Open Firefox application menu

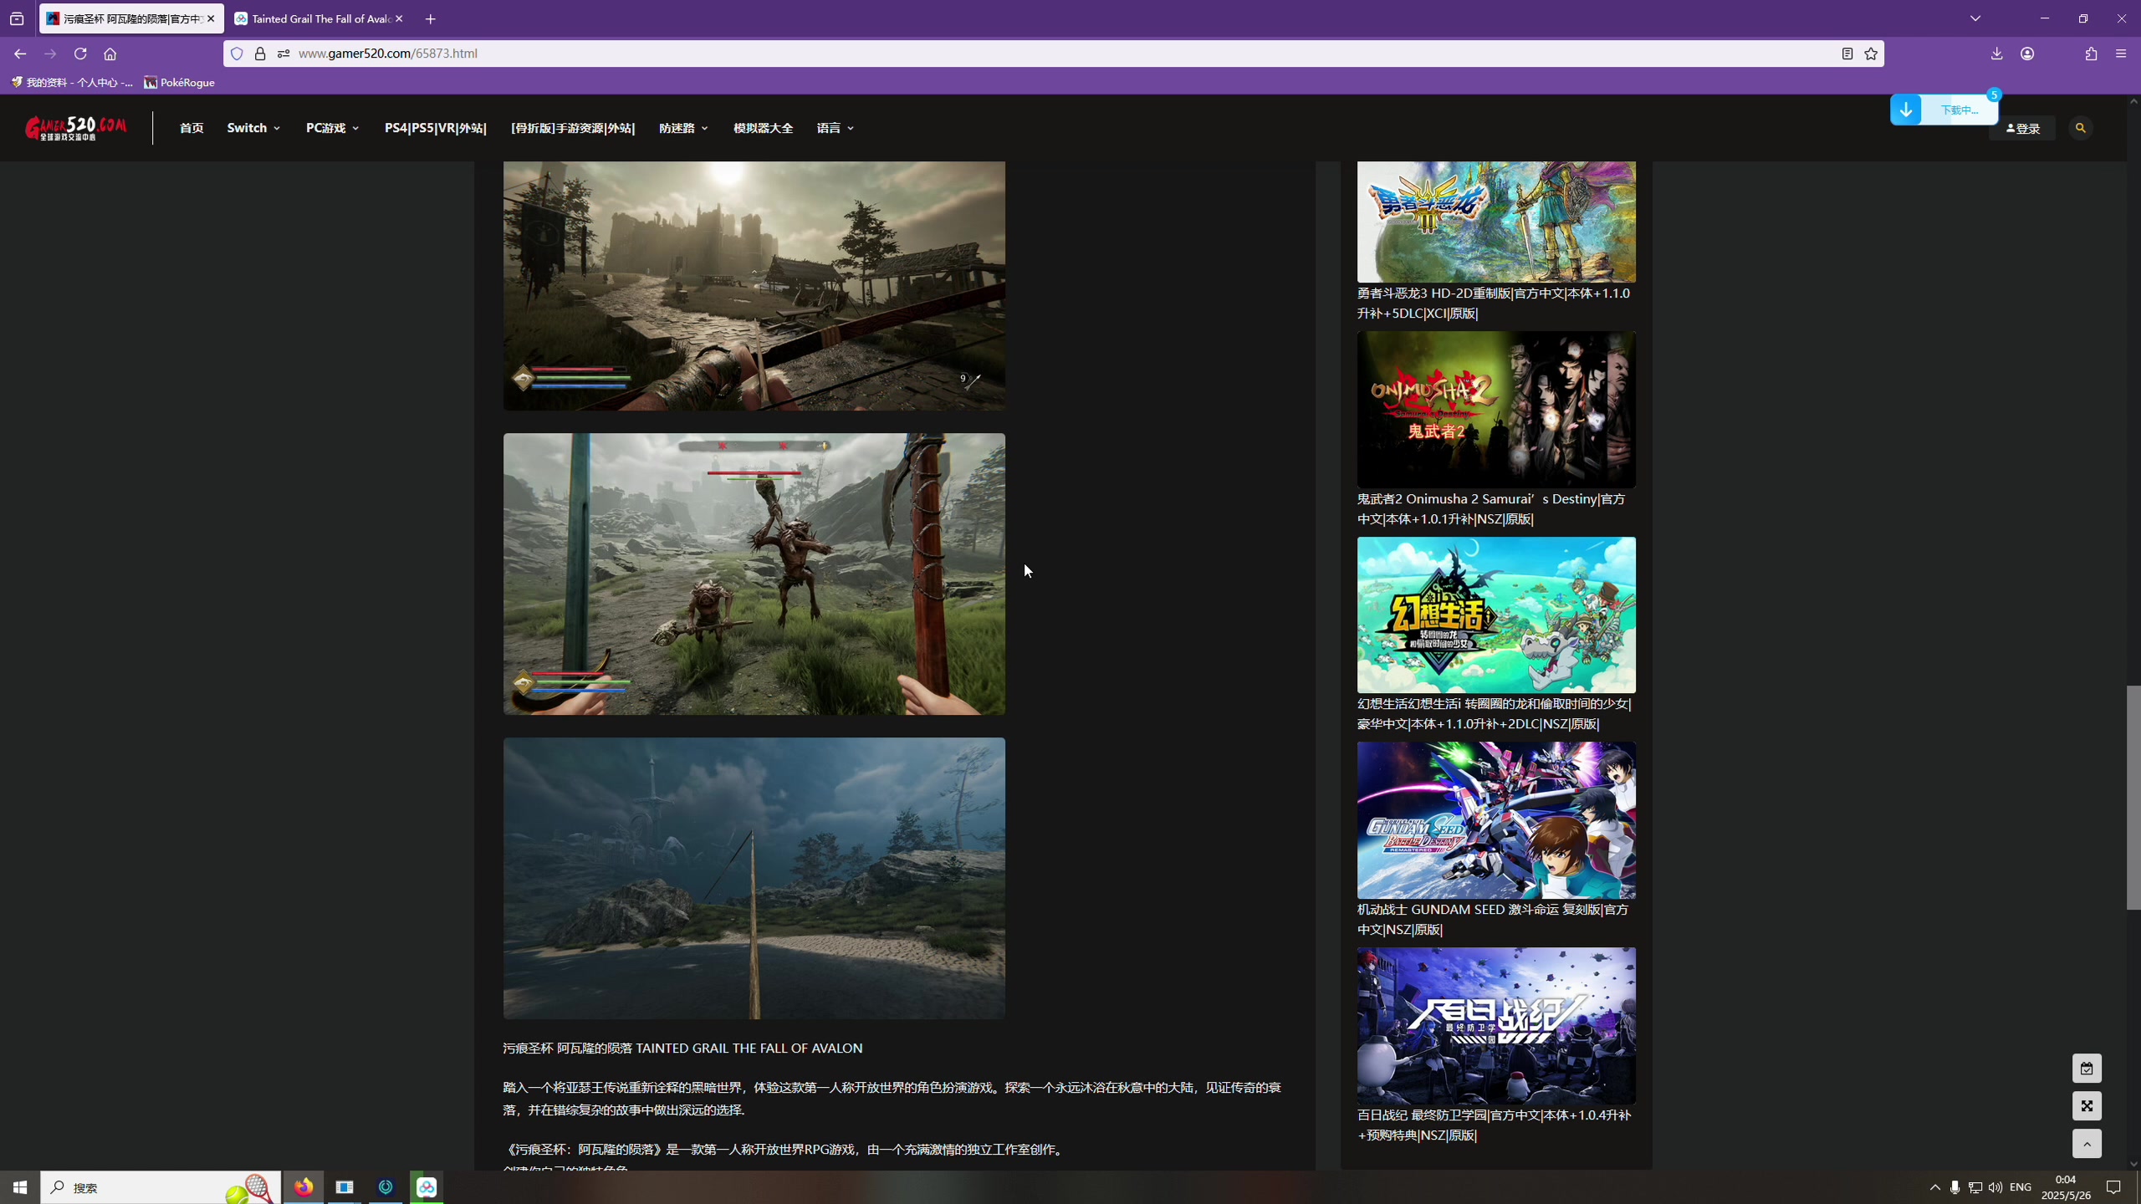pyautogui.click(x=2121, y=54)
